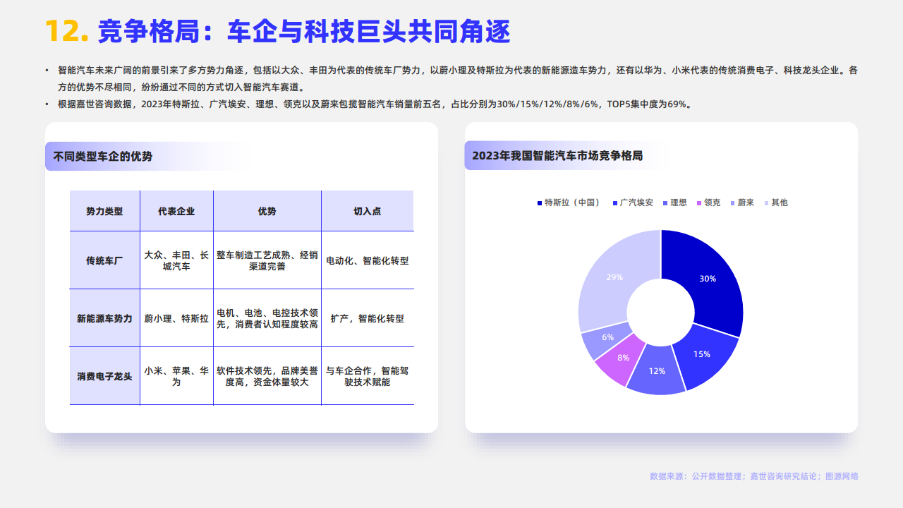The image size is (903, 508).
Task: Click the legend label 其他
Action: (780, 202)
